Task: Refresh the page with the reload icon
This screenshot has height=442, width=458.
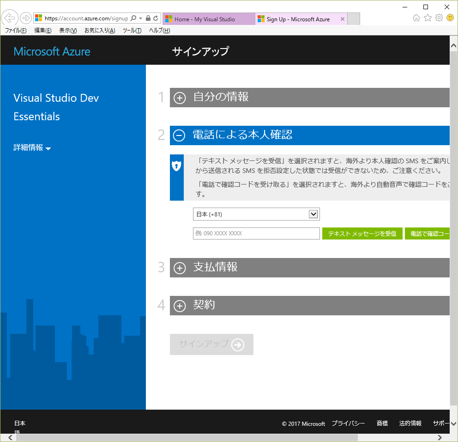Action: pos(156,18)
